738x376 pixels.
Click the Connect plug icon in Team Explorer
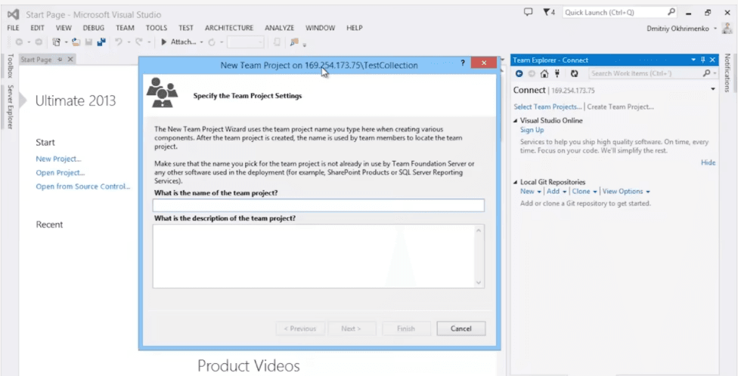click(558, 73)
